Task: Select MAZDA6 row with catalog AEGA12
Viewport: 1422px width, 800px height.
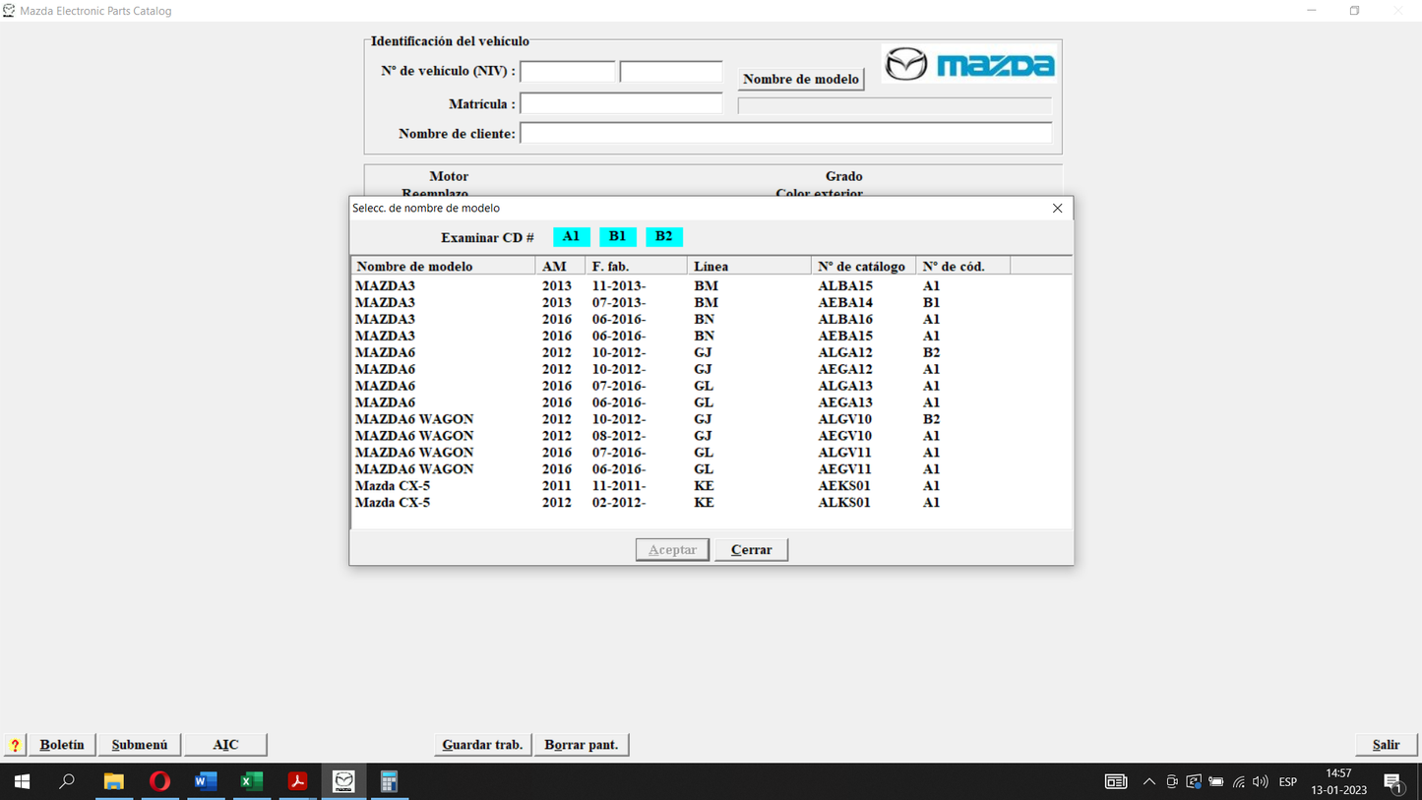Action: pyautogui.click(x=711, y=369)
